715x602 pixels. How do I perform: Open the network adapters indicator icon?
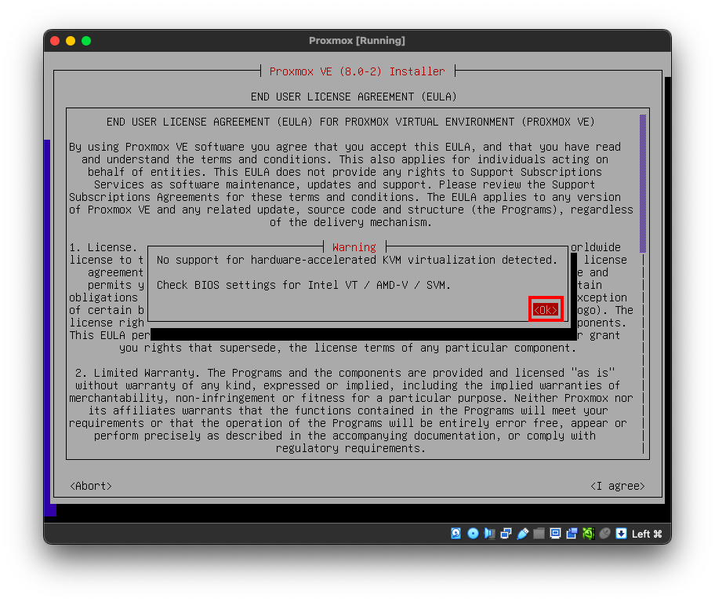click(x=506, y=534)
